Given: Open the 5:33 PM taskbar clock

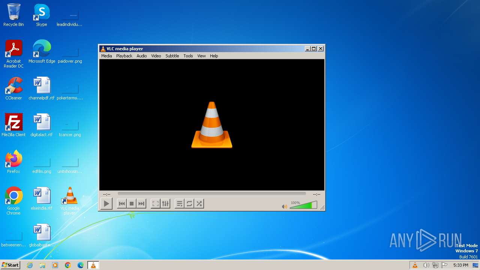Looking at the screenshot, I should coord(460,265).
